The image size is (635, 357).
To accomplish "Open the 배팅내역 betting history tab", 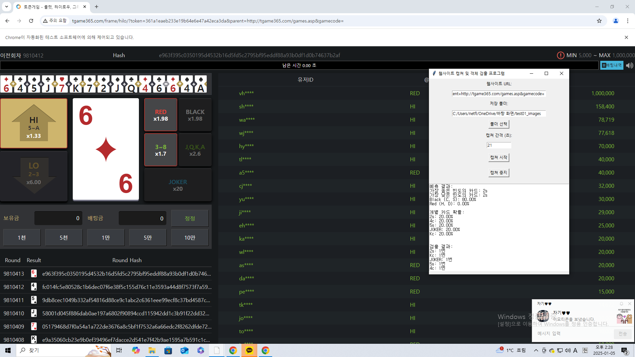I will [612, 65].
